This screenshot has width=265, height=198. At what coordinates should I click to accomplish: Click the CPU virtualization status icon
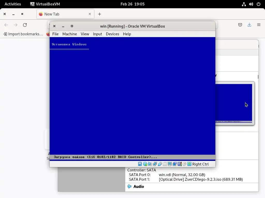180,164
